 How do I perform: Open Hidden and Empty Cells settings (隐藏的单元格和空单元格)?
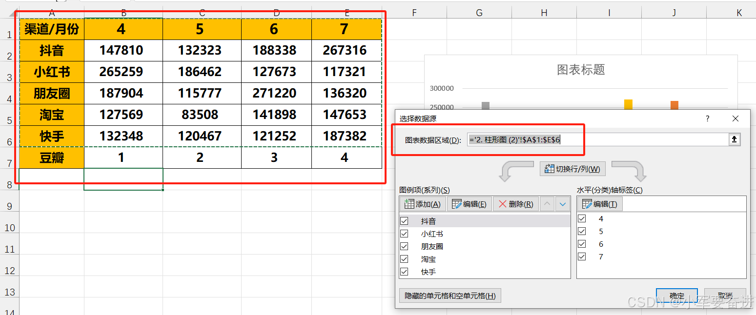coord(450,295)
